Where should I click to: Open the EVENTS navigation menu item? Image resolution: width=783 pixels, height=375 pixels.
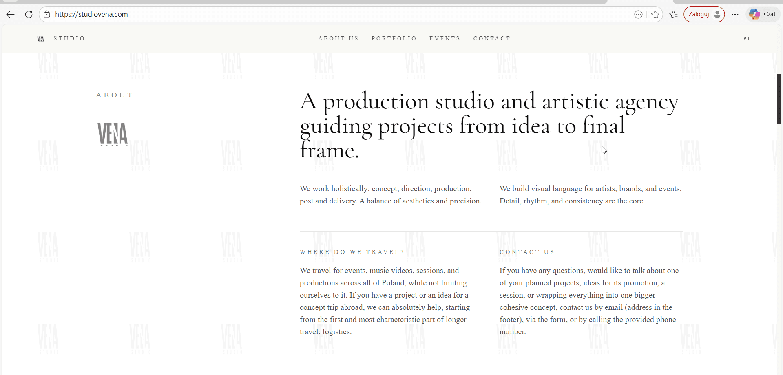(445, 38)
